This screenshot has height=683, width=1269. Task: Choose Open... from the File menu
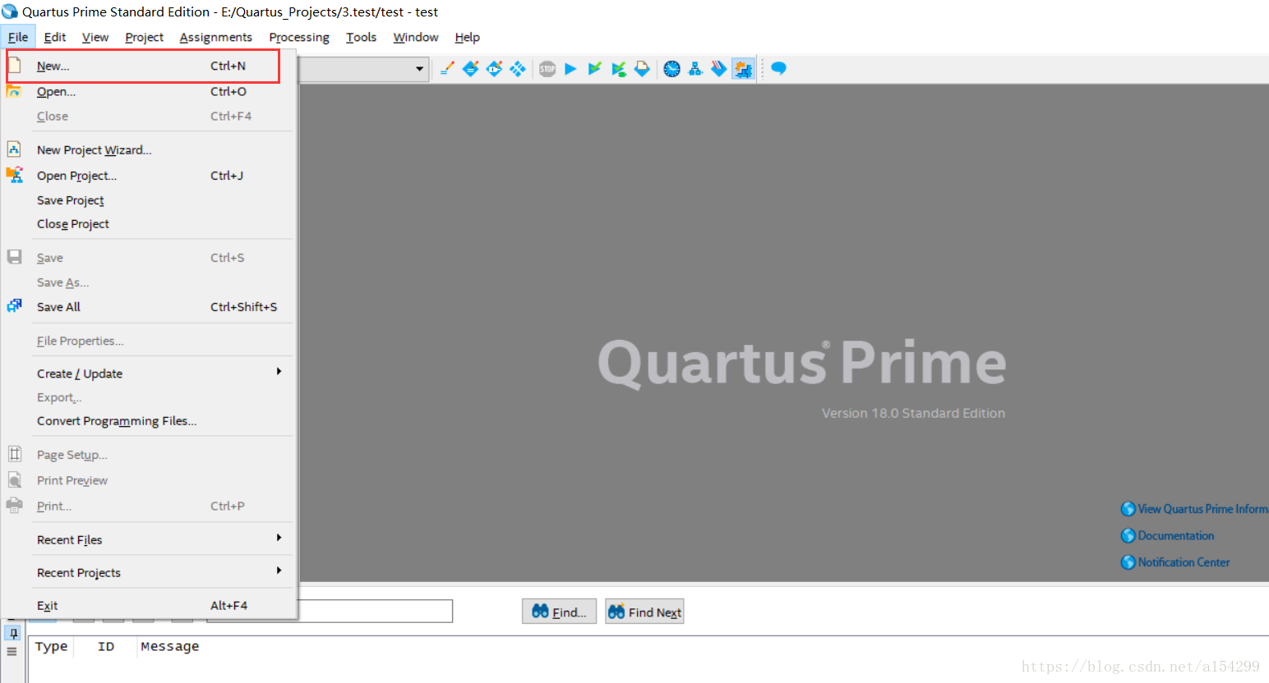pos(149,91)
